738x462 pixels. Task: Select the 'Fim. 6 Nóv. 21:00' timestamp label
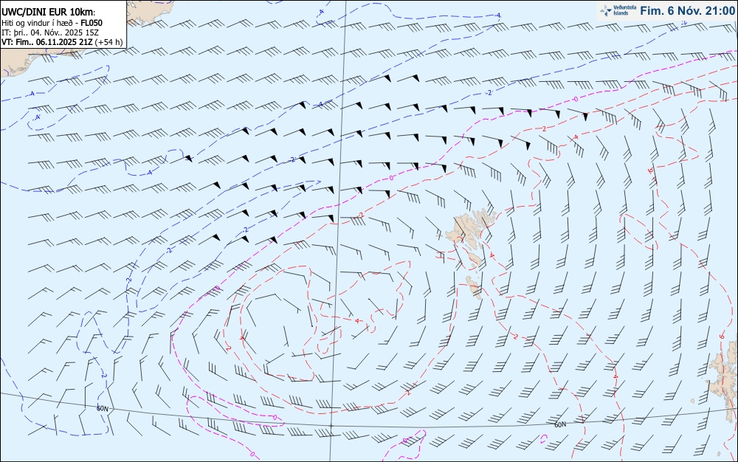[687, 11]
